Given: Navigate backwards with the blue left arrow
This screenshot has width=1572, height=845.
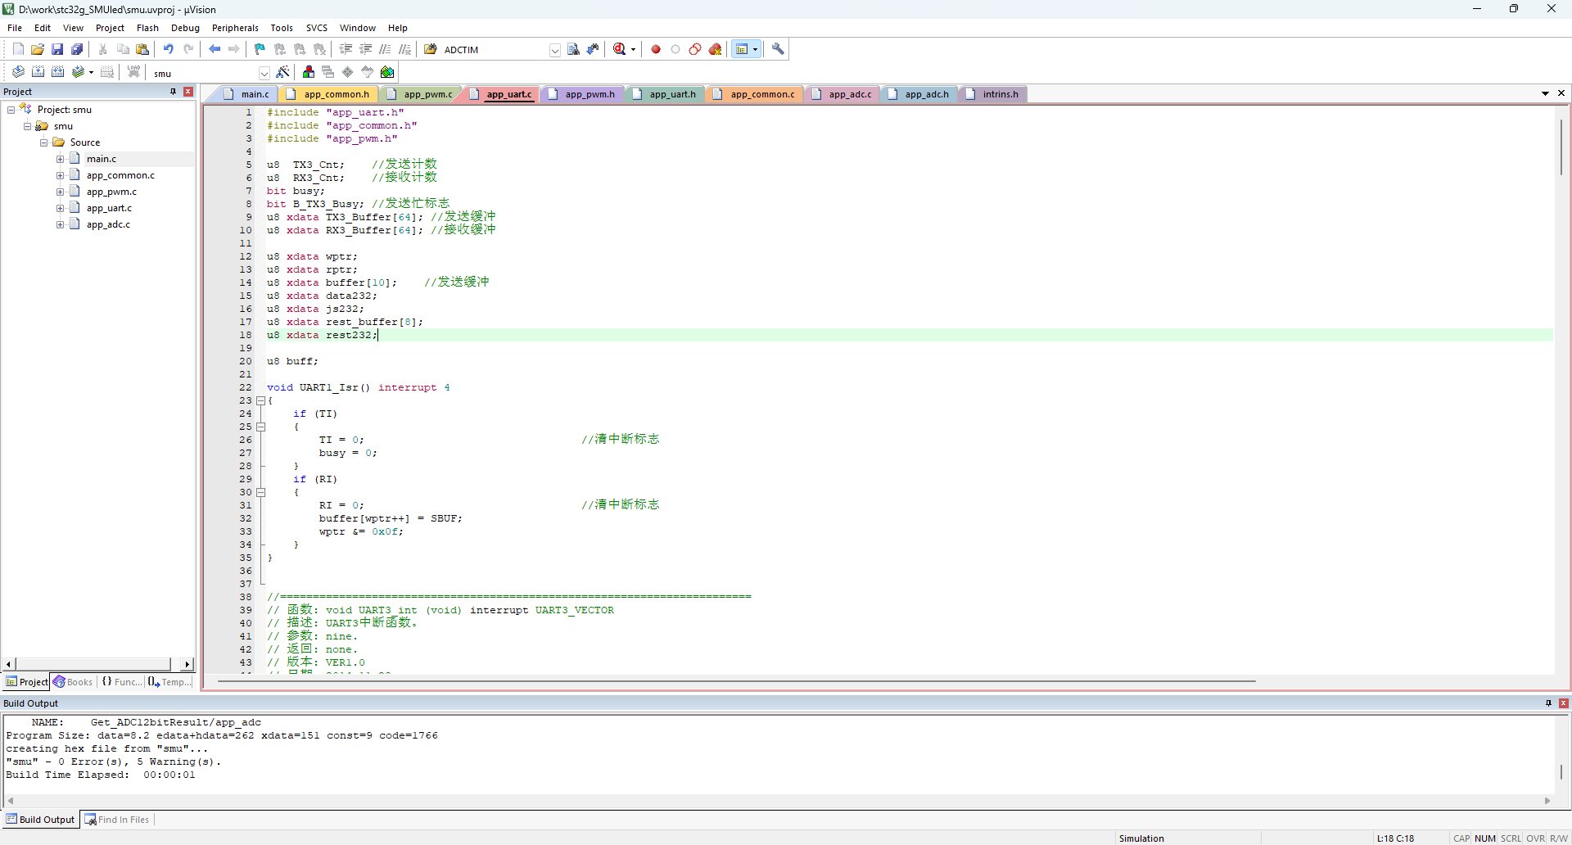Looking at the screenshot, I should (215, 49).
